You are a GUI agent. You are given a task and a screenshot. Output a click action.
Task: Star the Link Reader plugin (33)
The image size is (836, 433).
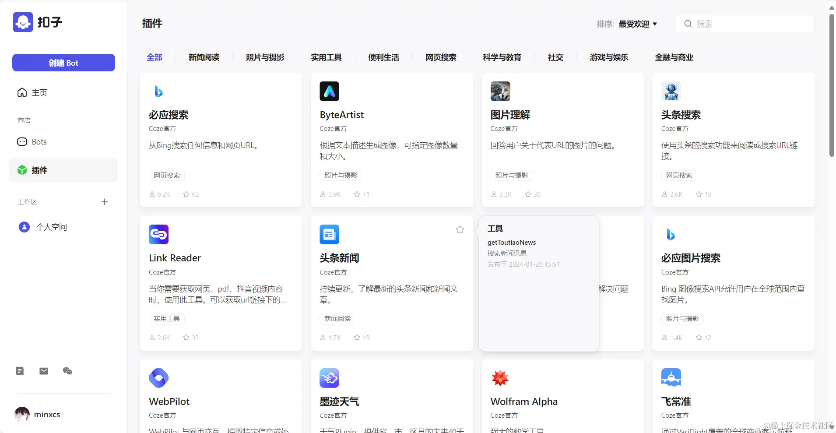pyautogui.click(x=186, y=338)
